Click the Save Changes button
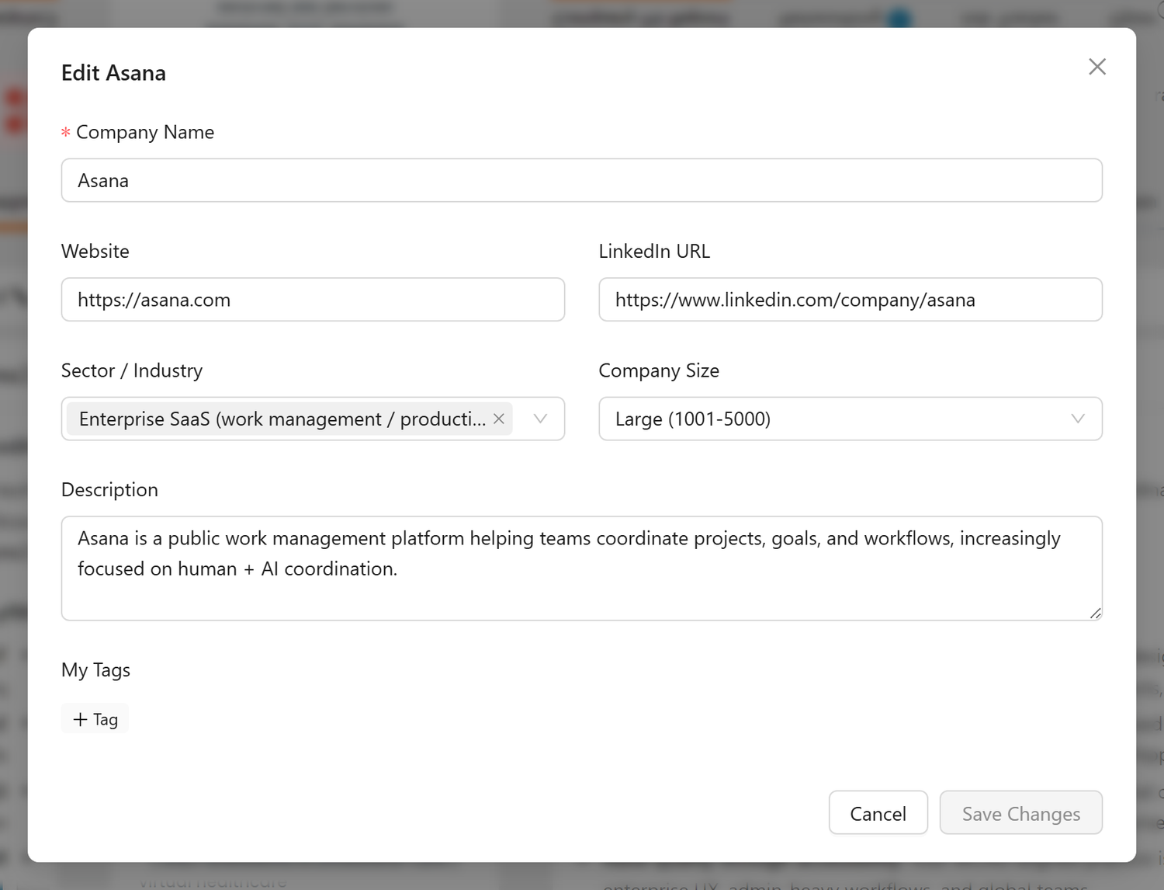The image size is (1164, 890). (x=1021, y=813)
